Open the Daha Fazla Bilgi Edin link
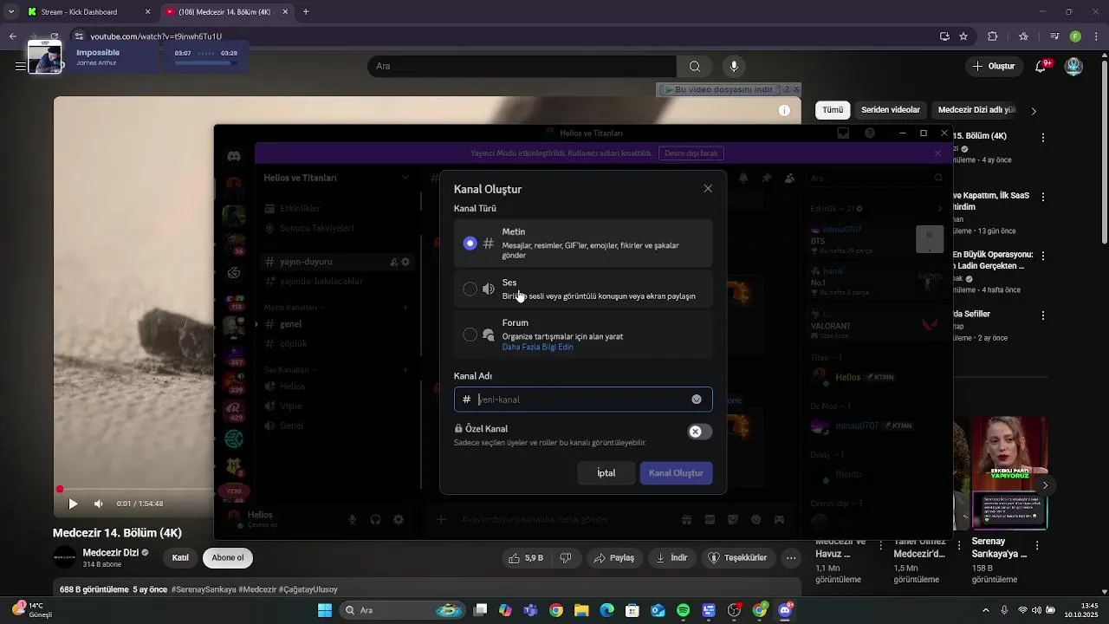Viewport: 1109px width, 624px height. pyautogui.click(x=537, y=348)
